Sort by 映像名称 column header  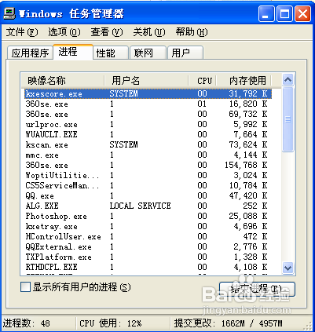click(x=63, y=80)
